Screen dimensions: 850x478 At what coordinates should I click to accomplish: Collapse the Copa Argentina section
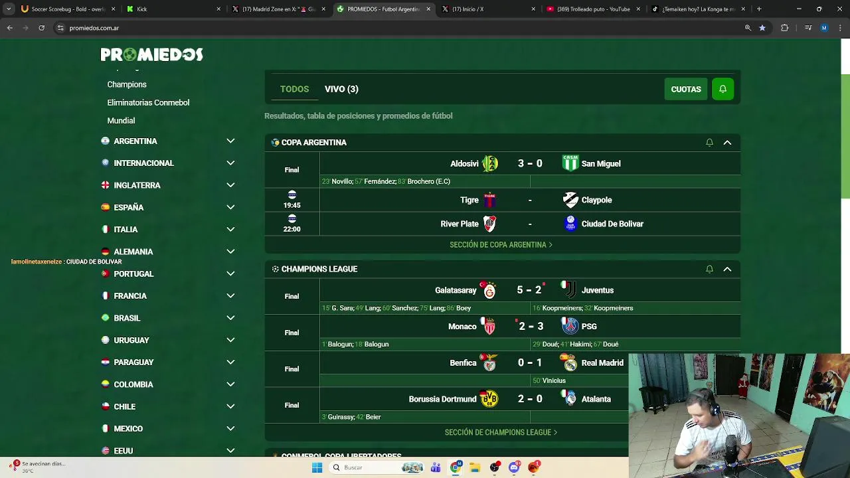coord(727,143)
